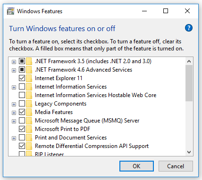Image resolution: width=202 pixels, height=180 pixels.
Task: Expand the .NET Framework 4.6 Advanced Services node
Action: [x=14, y=70]
